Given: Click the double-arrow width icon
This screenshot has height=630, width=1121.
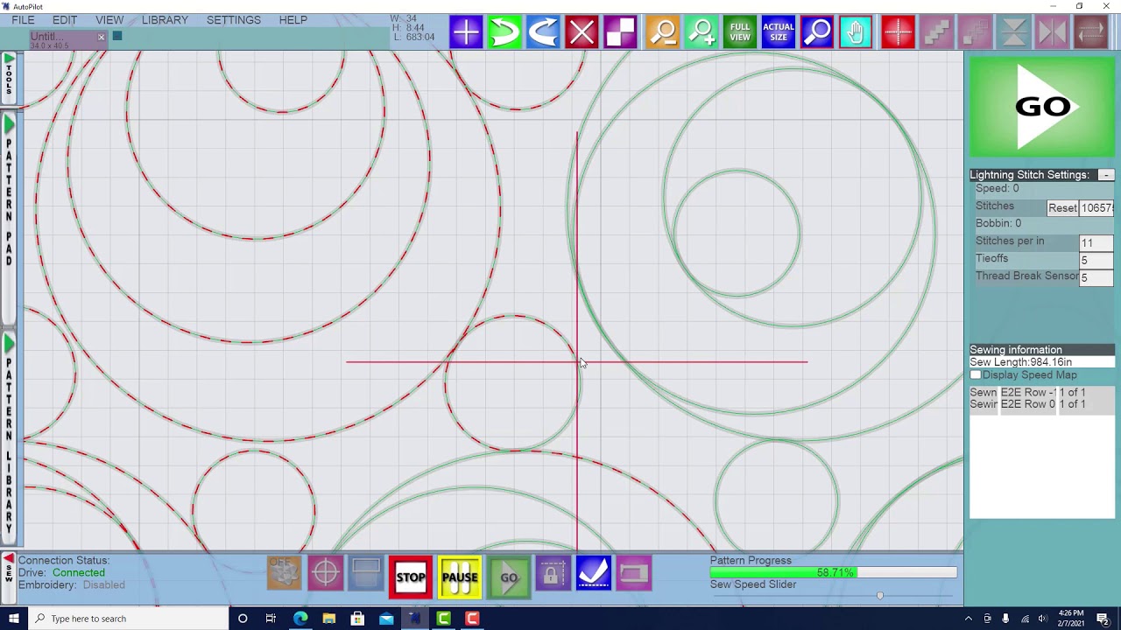Looking at the screenshot, I should tap(1090, 33).
